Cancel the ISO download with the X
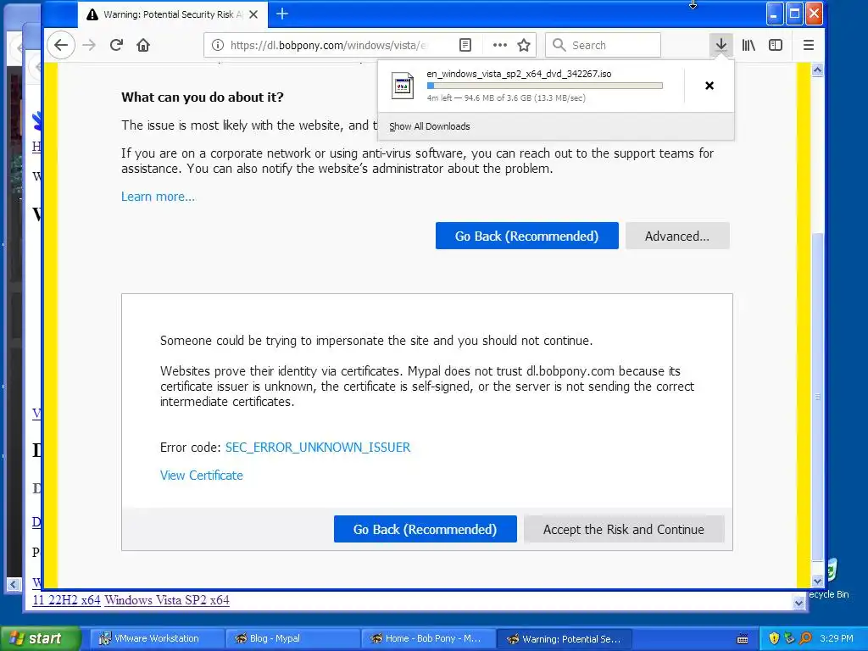 tap(709, 86)
